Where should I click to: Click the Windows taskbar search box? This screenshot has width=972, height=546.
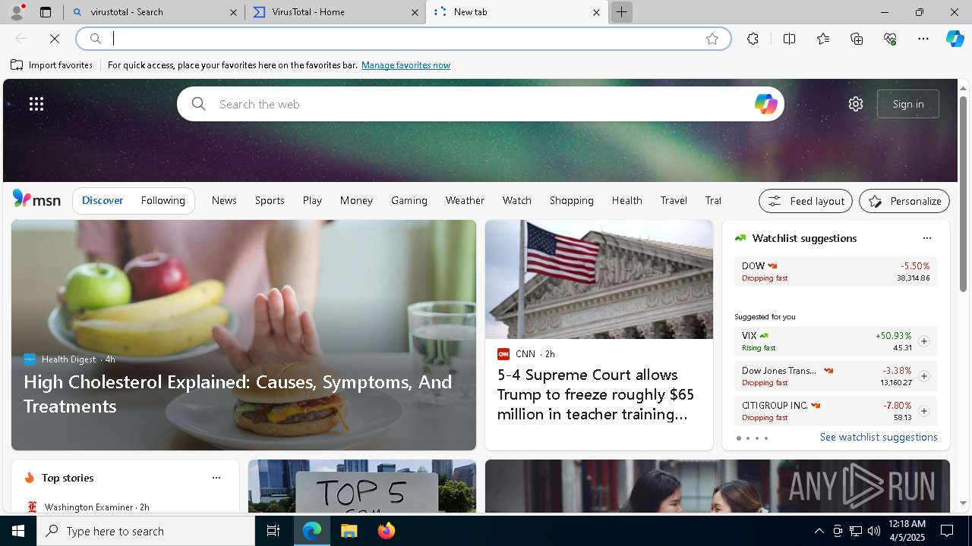146,531
